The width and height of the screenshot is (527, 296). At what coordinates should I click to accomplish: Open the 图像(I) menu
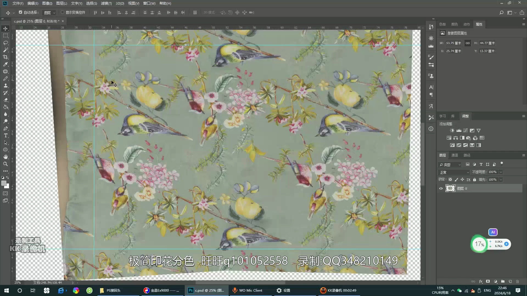[47, 3]
